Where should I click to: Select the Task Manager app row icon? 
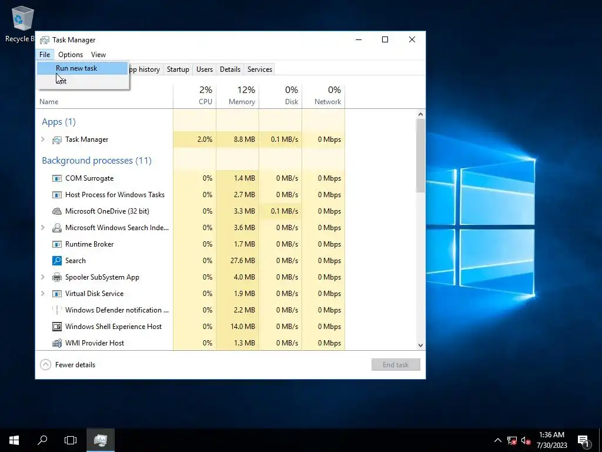57,139
